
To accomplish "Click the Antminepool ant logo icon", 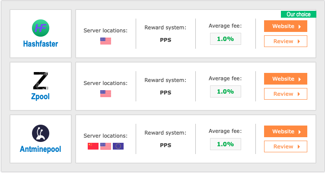I will point(41,133).
